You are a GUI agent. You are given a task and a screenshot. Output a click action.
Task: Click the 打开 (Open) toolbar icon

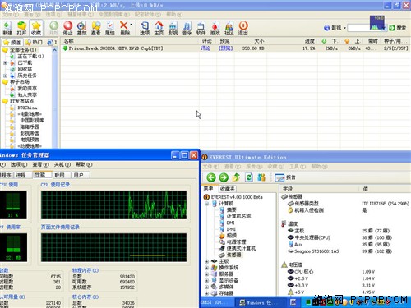coord(21,28)
